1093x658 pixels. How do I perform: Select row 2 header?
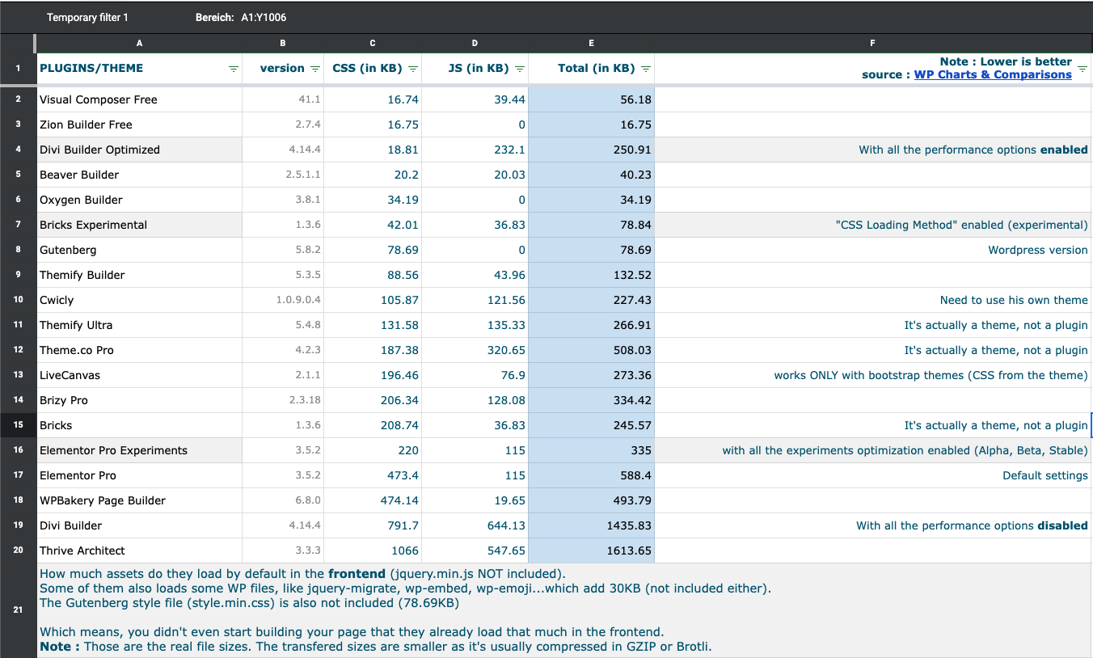[x=18, y=99]
